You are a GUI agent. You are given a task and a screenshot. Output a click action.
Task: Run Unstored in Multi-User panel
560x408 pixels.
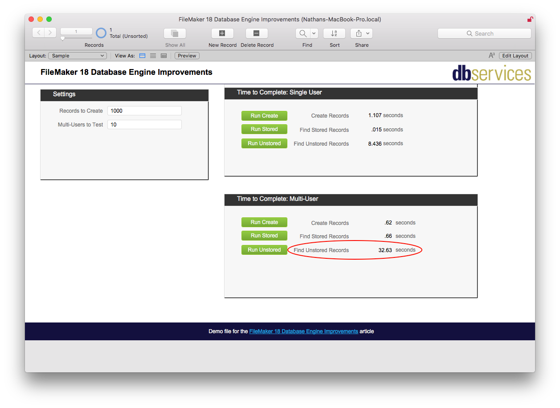(264, 250)
